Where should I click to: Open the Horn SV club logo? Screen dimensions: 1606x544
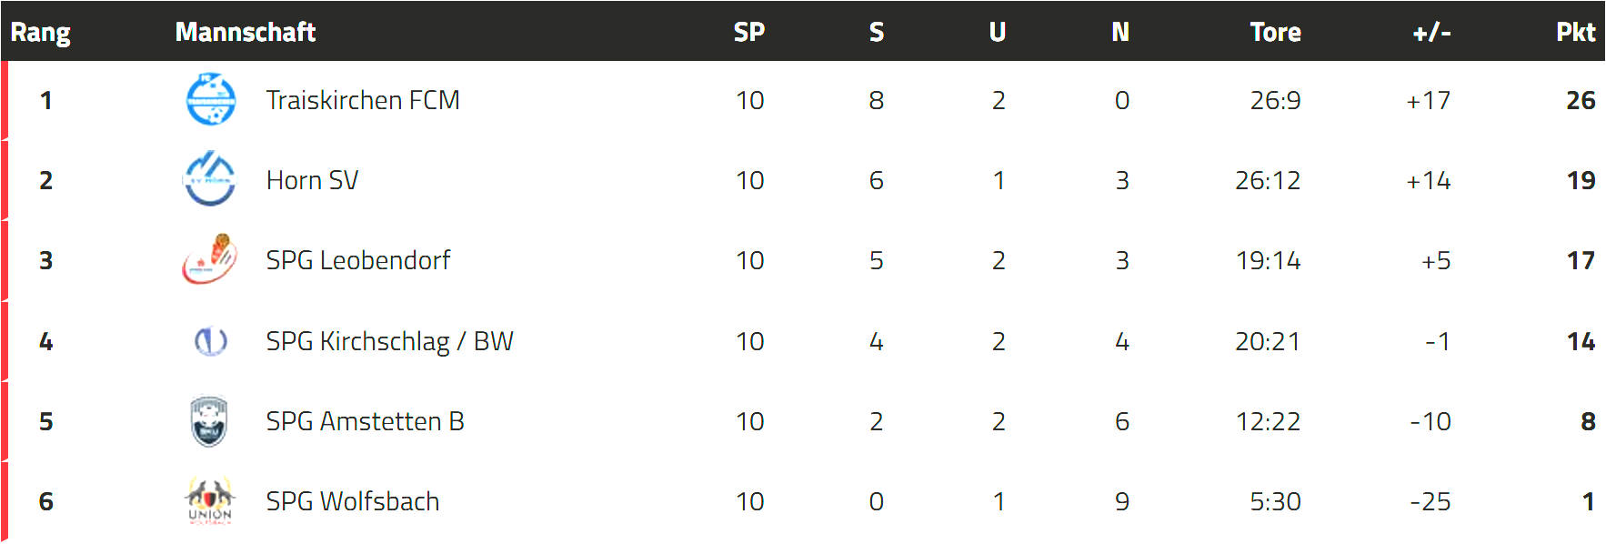click(210, 179)
